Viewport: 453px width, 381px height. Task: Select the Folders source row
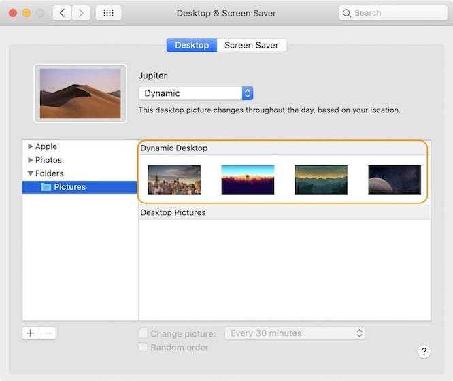[x=80, y=173]
